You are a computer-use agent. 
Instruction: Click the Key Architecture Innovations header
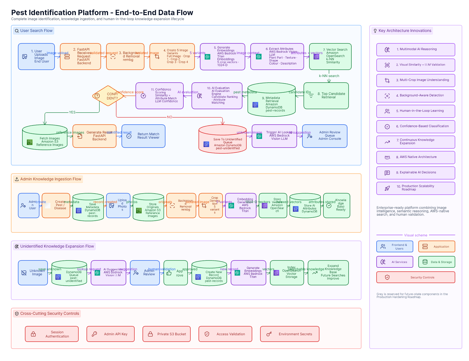click(x=402, y=31)
